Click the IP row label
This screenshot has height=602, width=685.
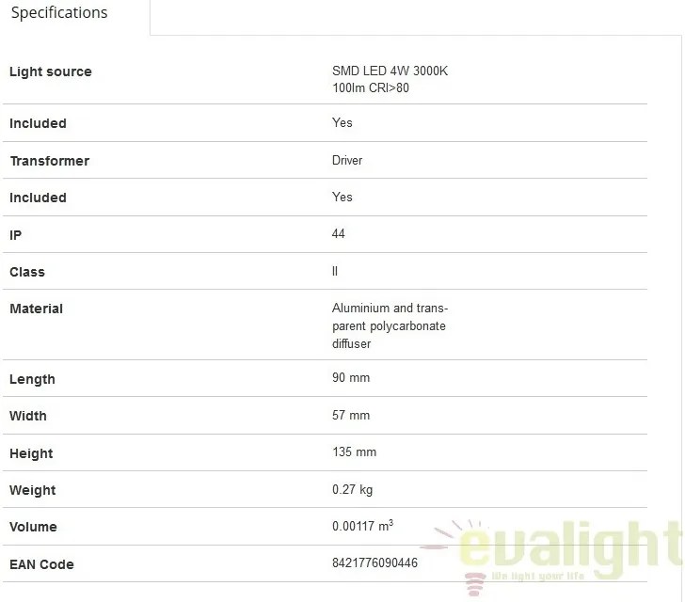tap(16, 235)
